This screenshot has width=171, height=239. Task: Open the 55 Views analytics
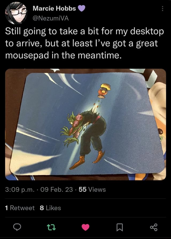(x=92, y=189)
